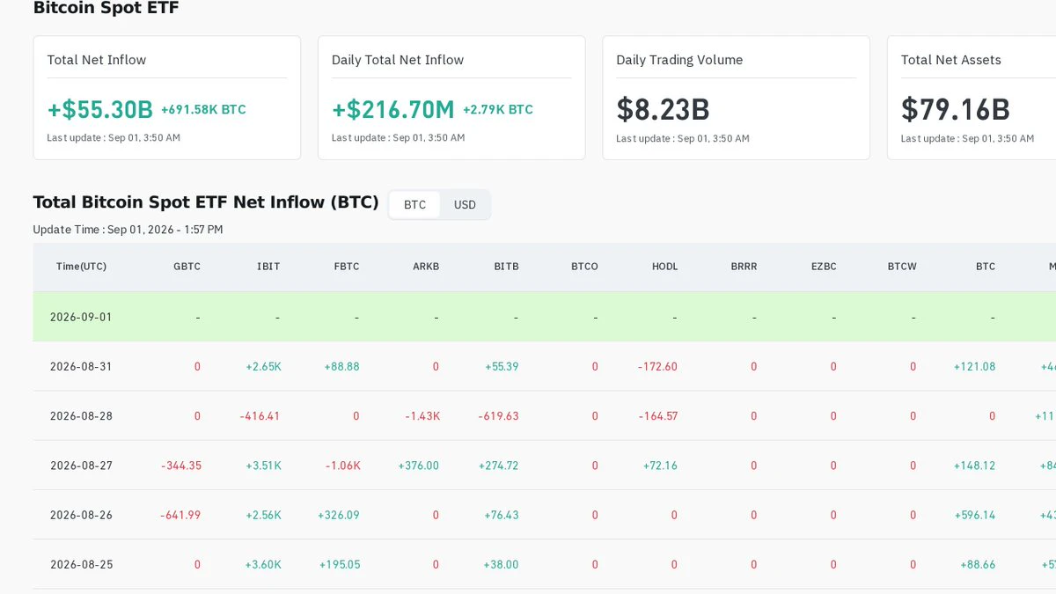The height and width of the screenshot is (594, 1056).
Task: Click the FBTC column header
Action: click(347, 267)
